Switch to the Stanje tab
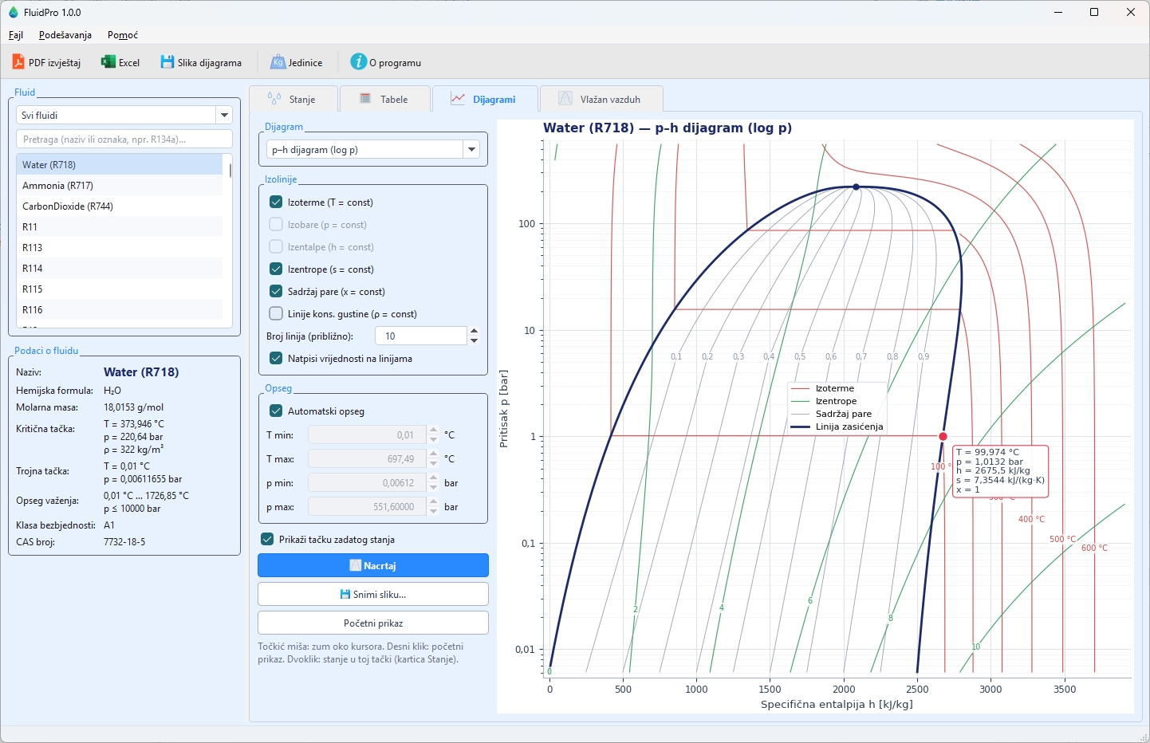Viewport: 1150px width, 743px height. click(293, 99)
